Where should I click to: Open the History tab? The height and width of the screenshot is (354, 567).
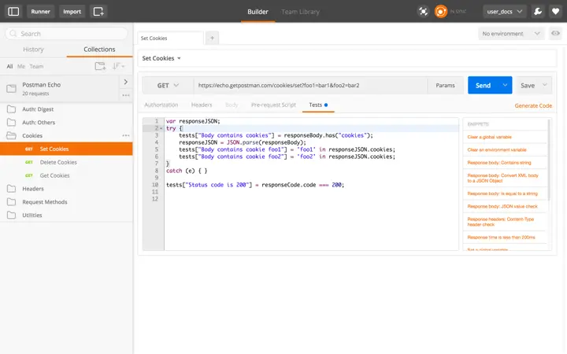[33, 49]
